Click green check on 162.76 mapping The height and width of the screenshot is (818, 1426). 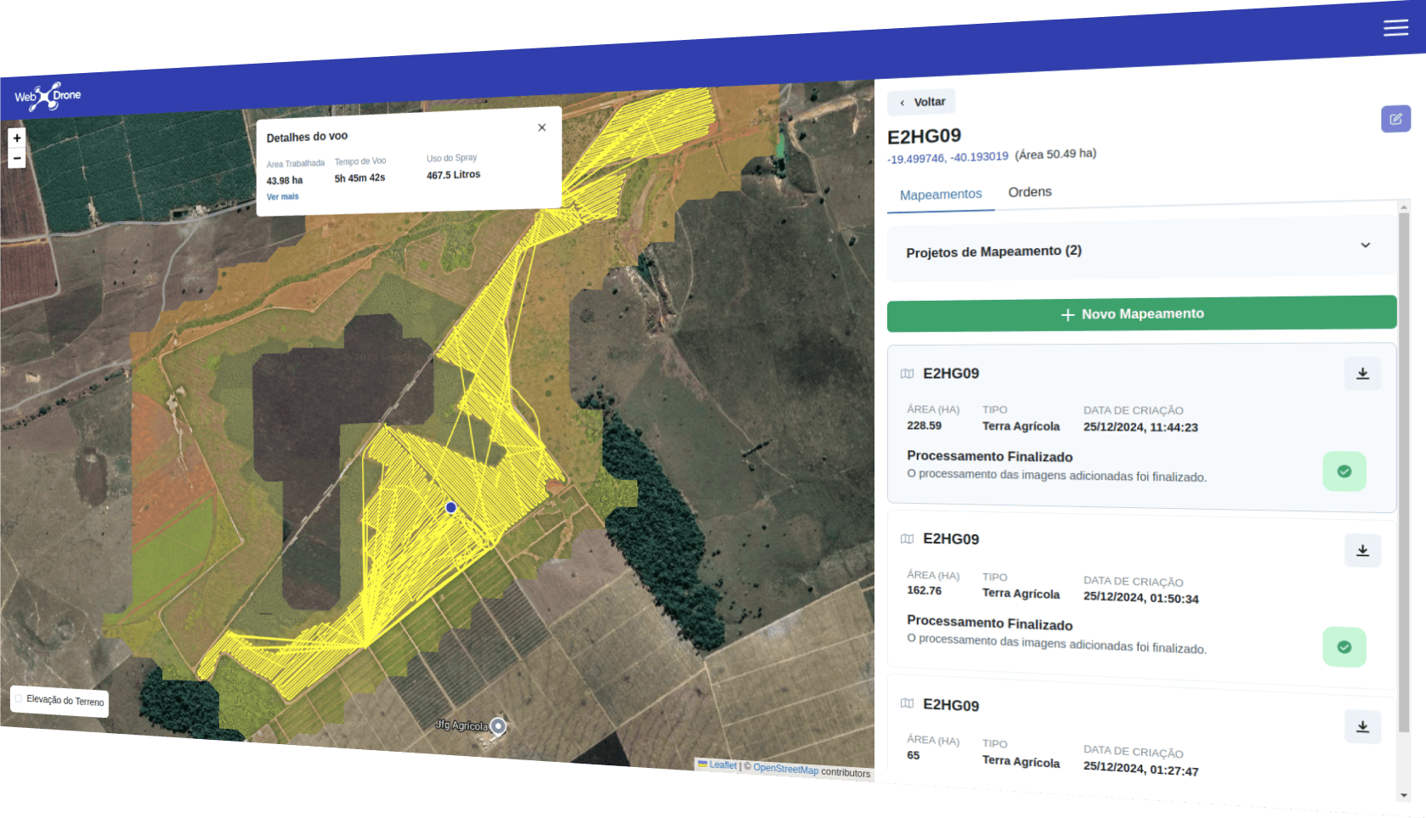[1344, 647]
